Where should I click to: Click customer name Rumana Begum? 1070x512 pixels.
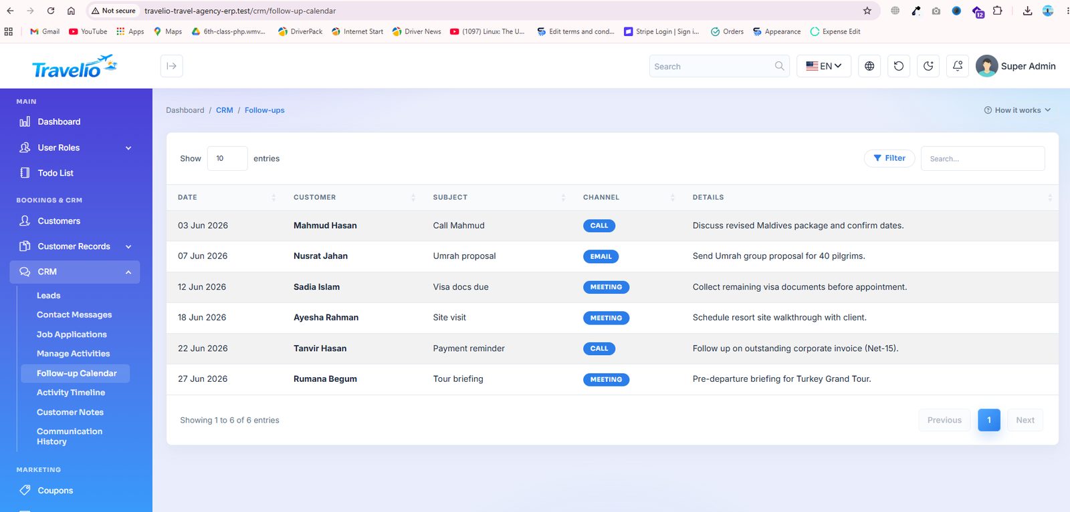point(325,379)
